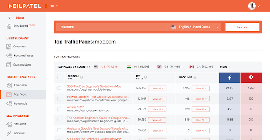This screenshot has width=270, height=140.
Task: Switch to the GB country tab
Action: 169,67
